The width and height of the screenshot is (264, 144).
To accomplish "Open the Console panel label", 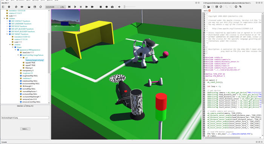I will point(4,142).
